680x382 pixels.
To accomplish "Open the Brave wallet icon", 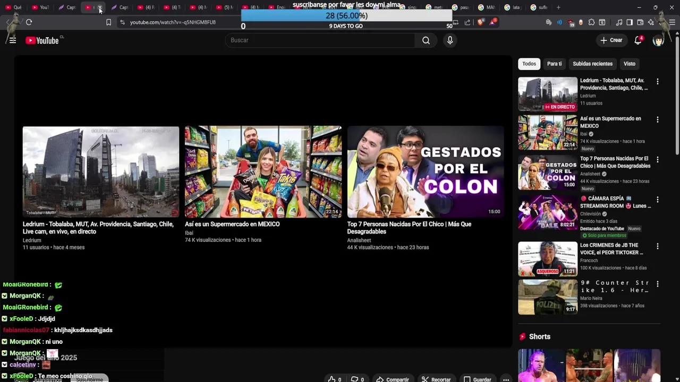I will click(640, 22).
